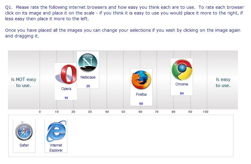251x164 pixels.
Task: Click the 40 tick on the scale
Action: point(107,112)
